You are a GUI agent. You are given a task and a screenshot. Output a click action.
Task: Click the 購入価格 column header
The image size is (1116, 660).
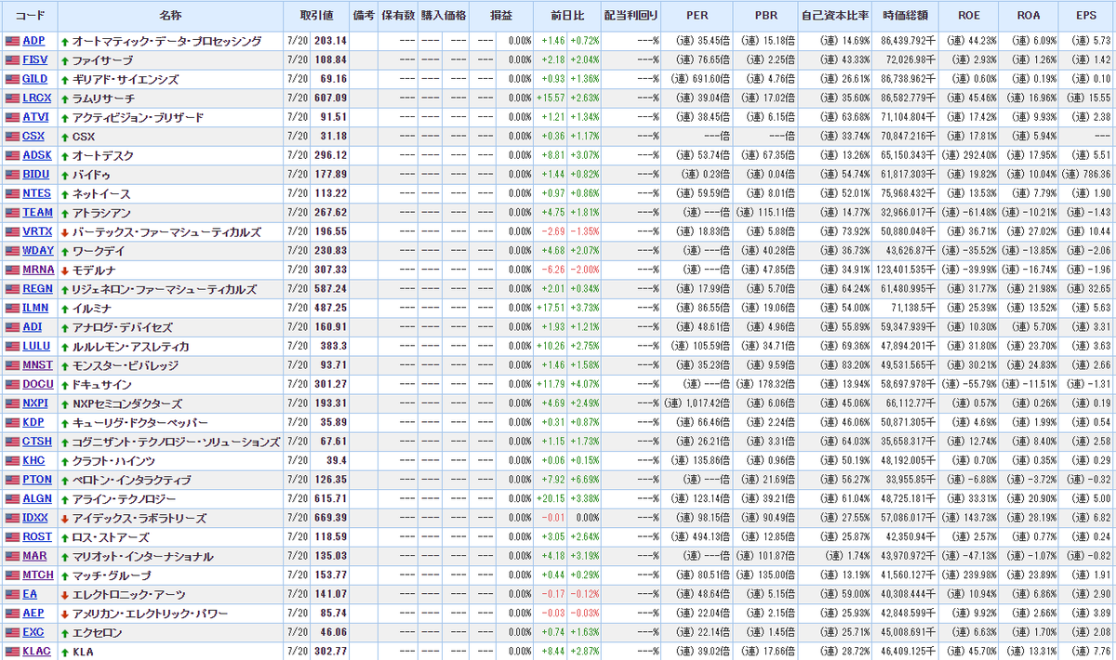[444, 16]
